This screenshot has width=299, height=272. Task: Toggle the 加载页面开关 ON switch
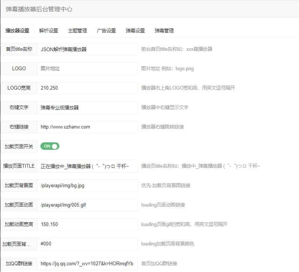(50, 146)
